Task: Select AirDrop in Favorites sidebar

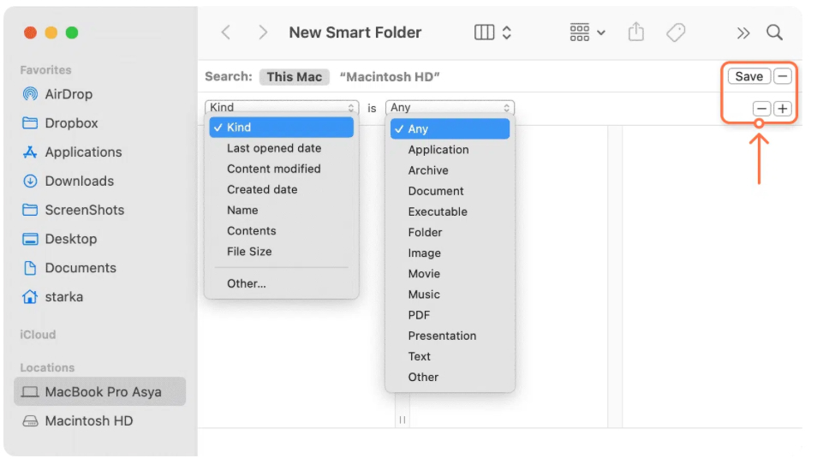Action: 69,94
